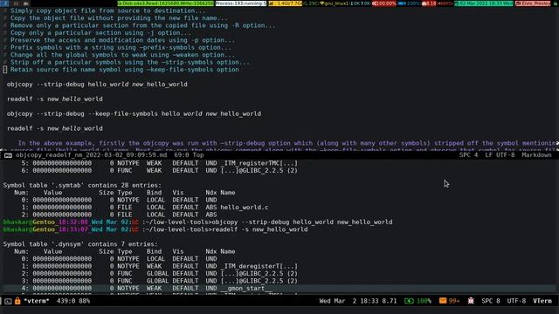
Task: Click the '__gmon_start__' symbol name
Action: click(x=246, y=288)
